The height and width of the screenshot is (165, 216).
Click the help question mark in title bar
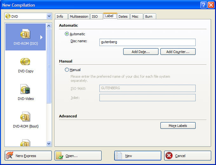click(204, 5)
